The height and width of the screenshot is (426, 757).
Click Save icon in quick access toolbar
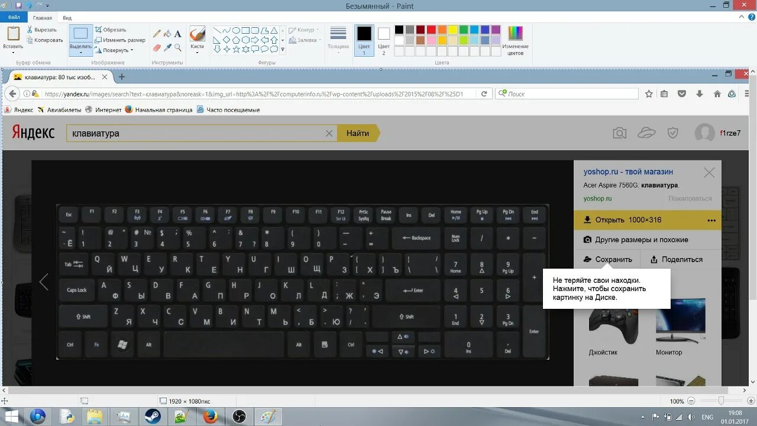coord(18,5)
